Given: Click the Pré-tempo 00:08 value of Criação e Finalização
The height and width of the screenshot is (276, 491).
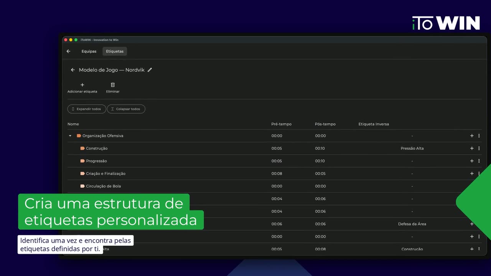Looking at the screenshot, I should (x=277, y=174).
